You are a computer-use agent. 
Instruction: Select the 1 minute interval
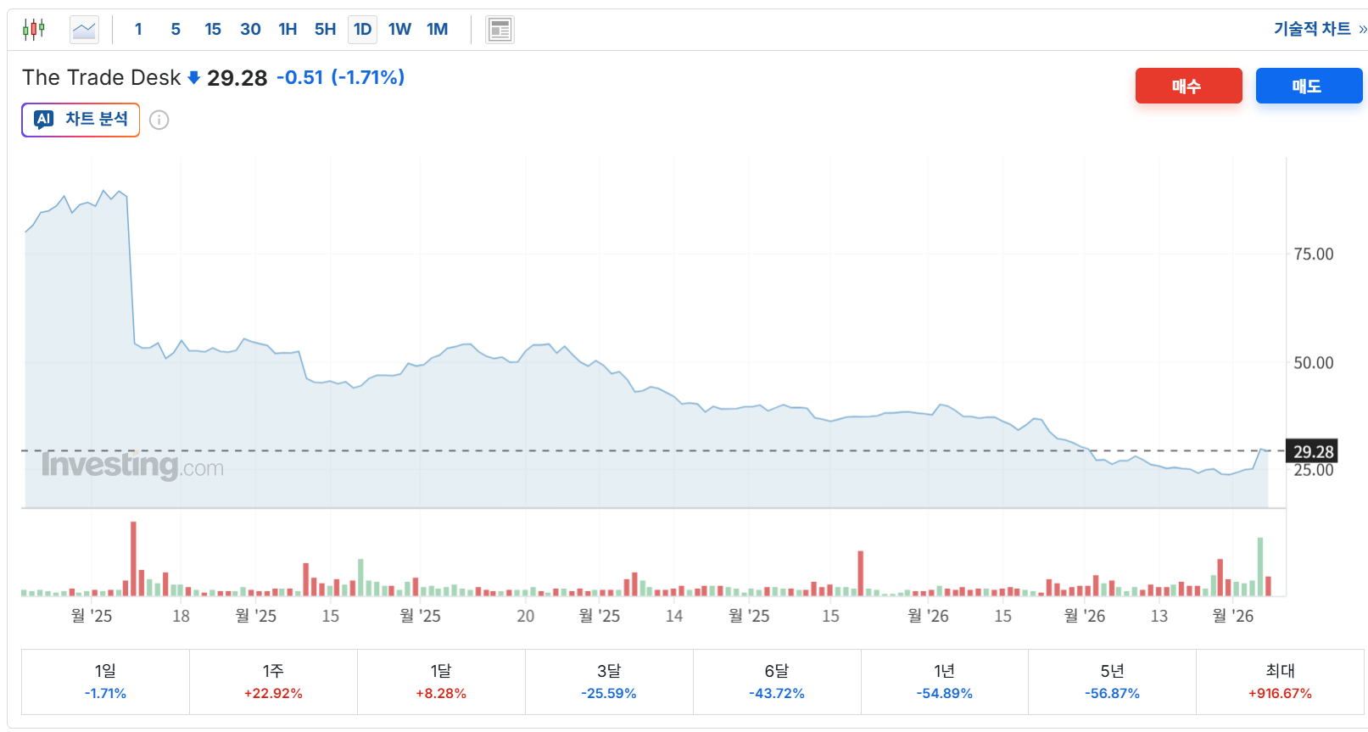(138, 30)
